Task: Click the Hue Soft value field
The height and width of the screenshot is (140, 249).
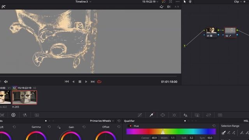Action: pyautogui.click(x=191, y=138)
